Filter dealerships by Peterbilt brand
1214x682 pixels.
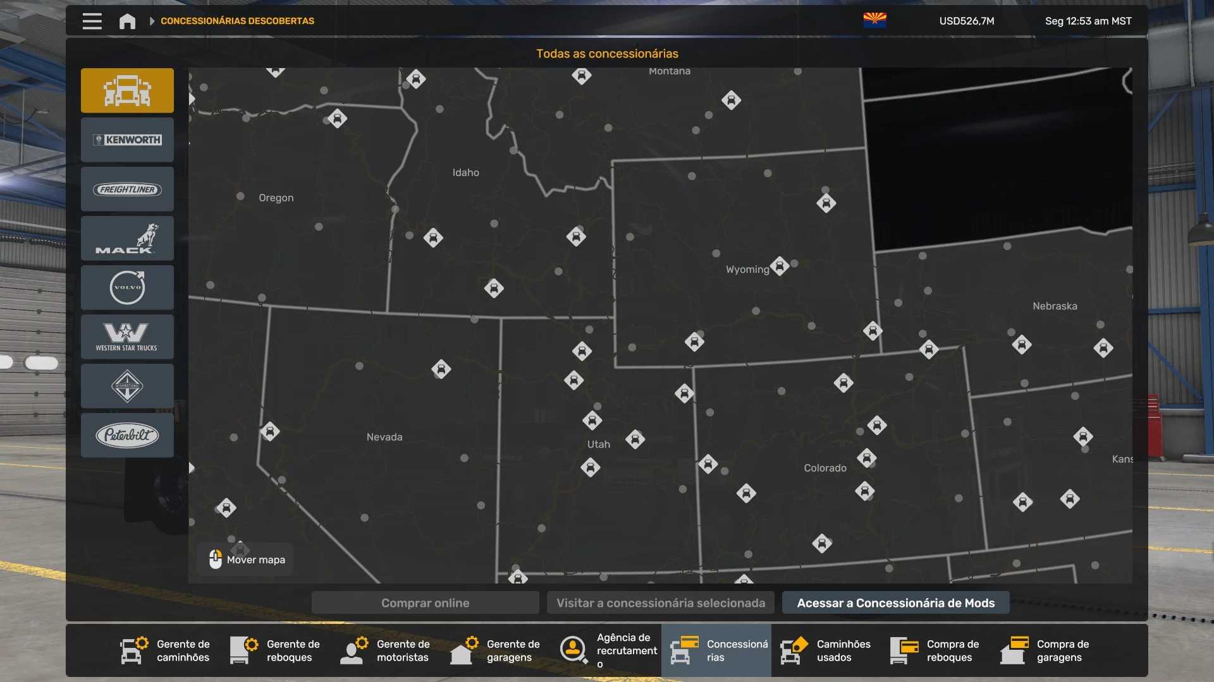click(127, 435)
